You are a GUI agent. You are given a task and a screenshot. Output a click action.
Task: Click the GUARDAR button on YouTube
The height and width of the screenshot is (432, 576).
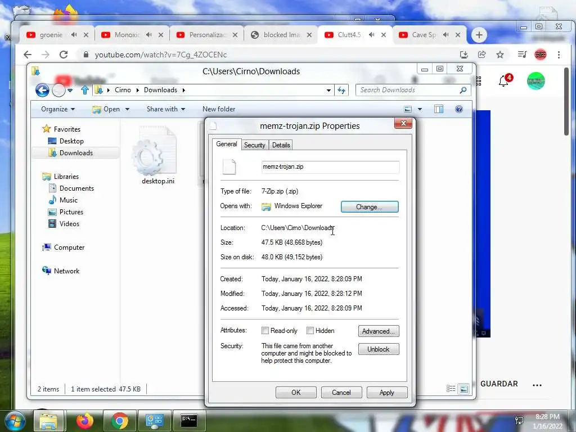click(x=499, y=384)
